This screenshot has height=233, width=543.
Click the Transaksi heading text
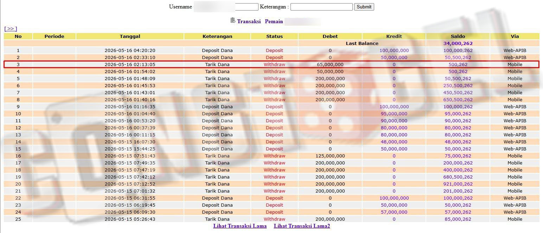pos(249,21)
